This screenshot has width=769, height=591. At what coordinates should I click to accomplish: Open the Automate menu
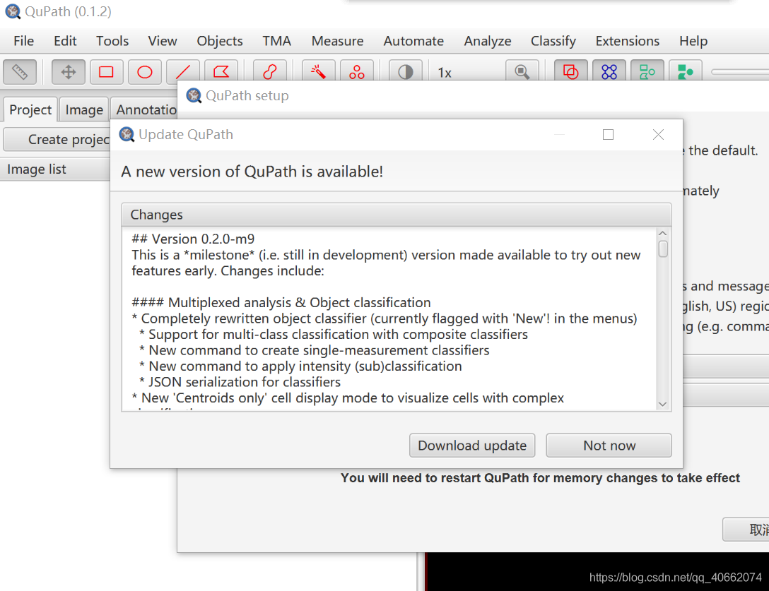point(413,41)
